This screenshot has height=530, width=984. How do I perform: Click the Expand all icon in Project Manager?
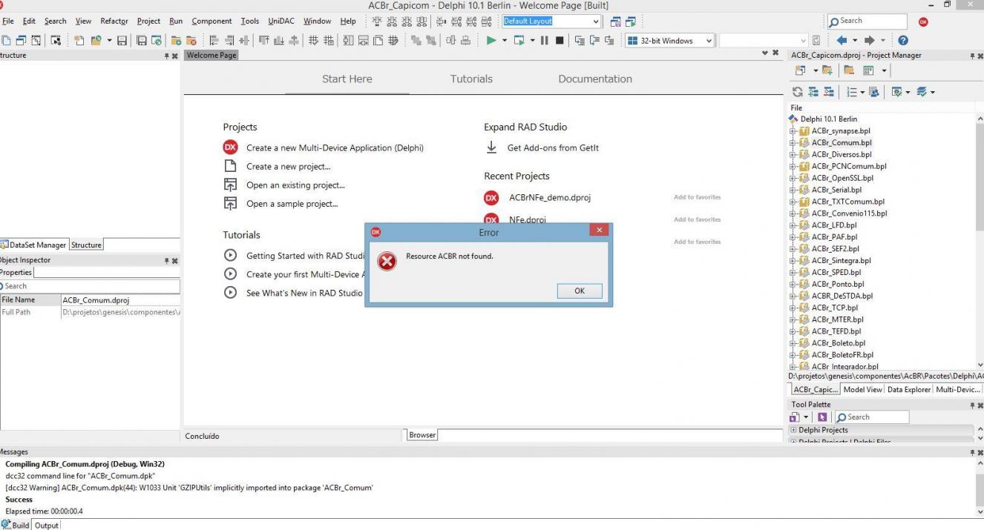tap(813, 92)
